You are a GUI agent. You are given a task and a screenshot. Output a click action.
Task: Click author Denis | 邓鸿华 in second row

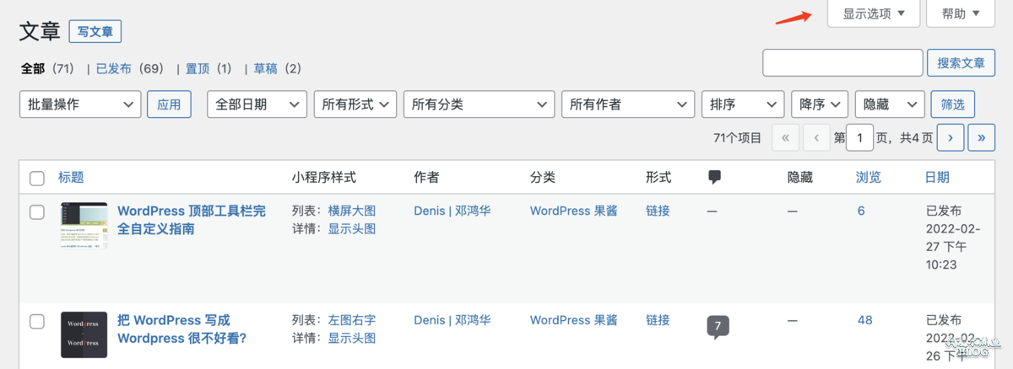pyautogui.click(x=452, y=320)
